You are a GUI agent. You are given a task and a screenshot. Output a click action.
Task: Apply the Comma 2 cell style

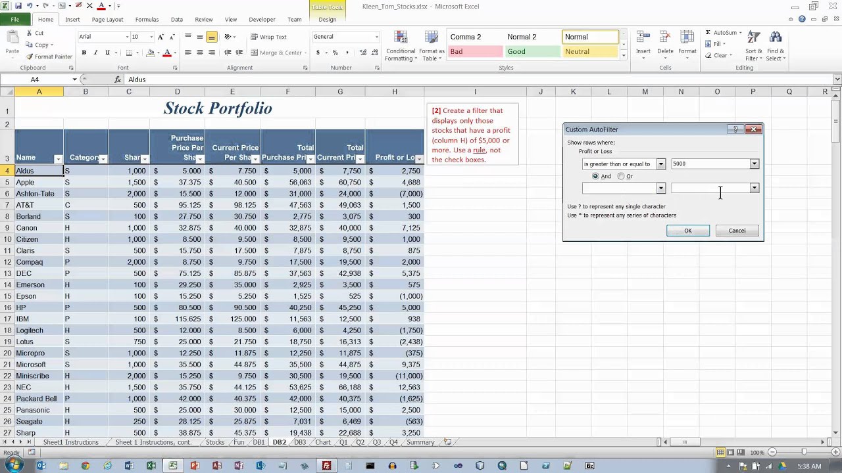point(474,37)
